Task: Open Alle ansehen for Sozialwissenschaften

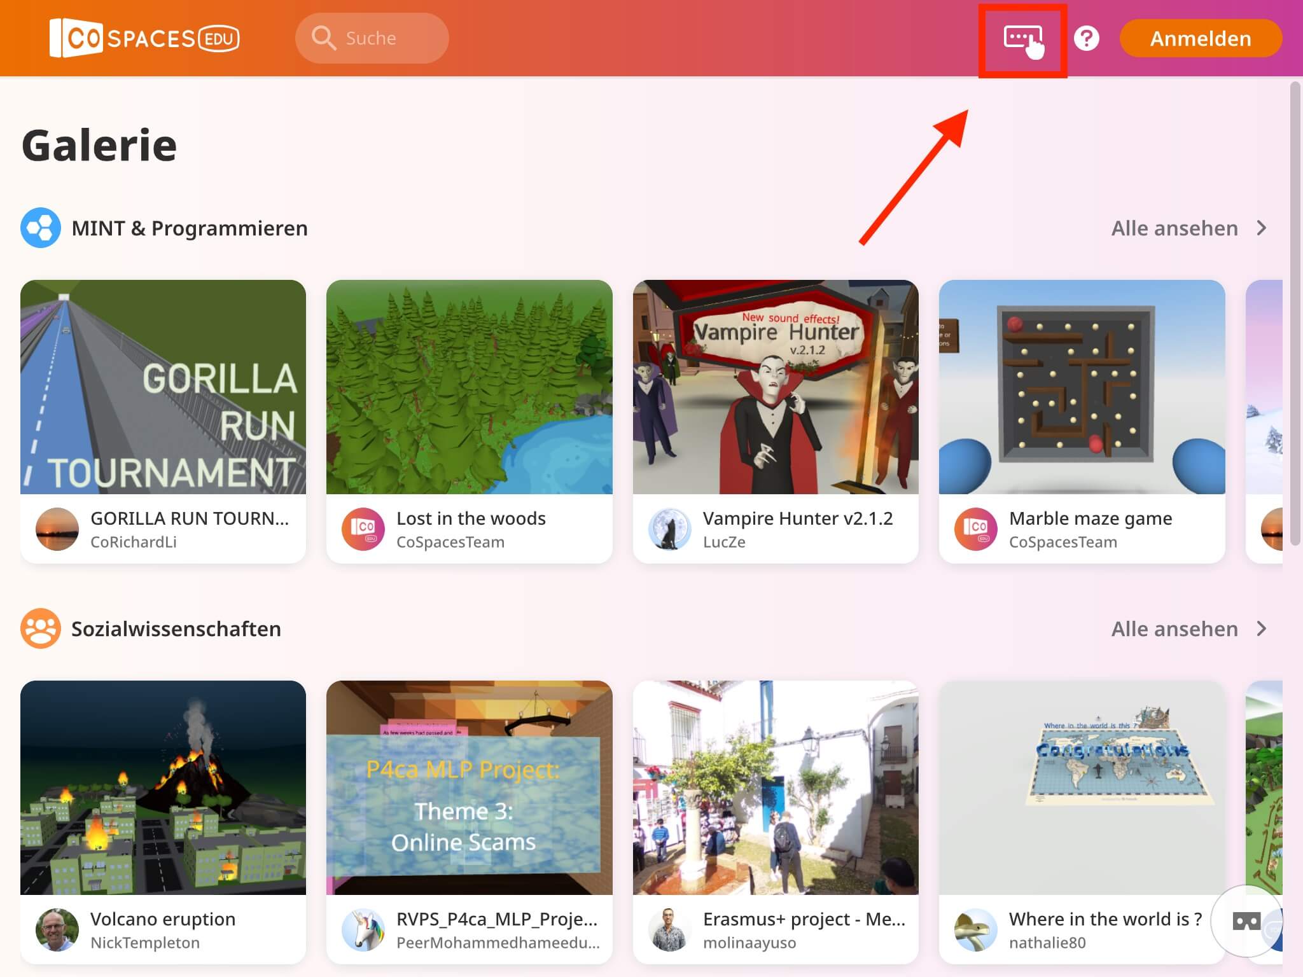Action: tap(1174, 628)
